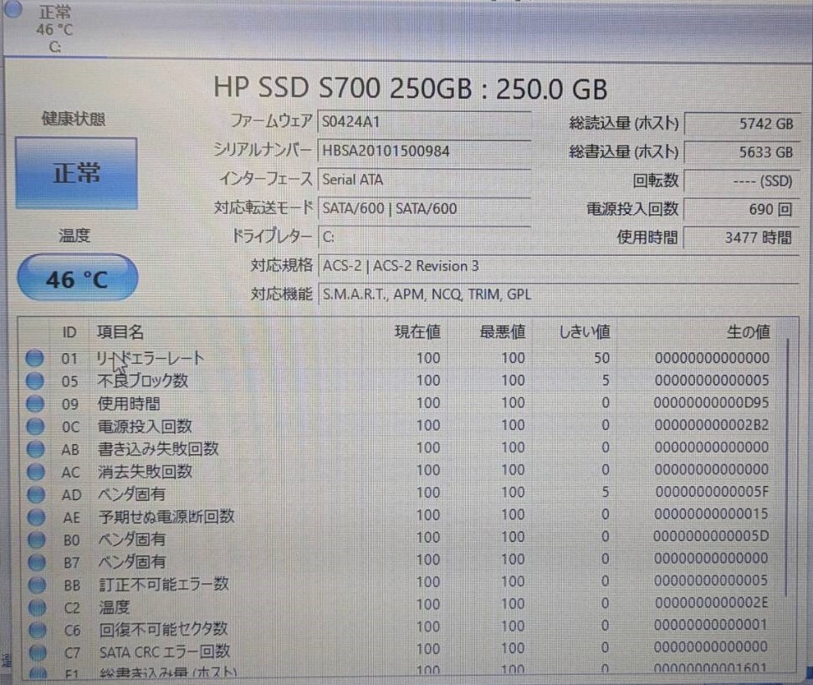
Task: Click status circle for ID AC row
Action: coord(36,472)
